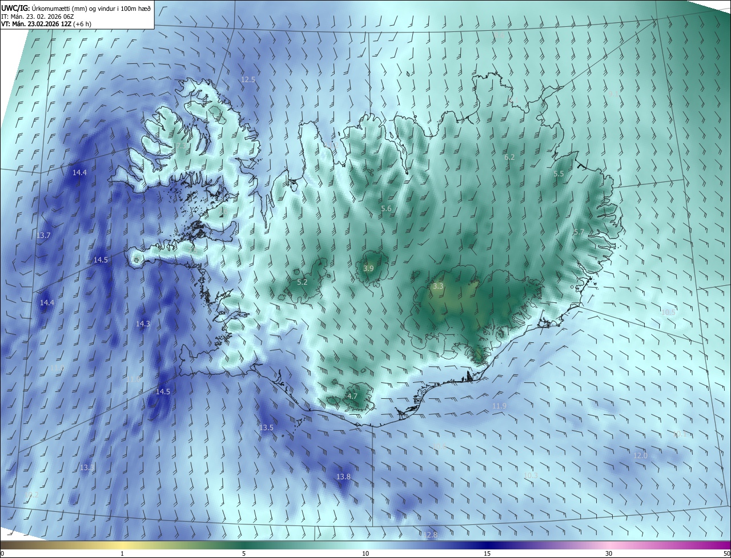Click the 10.3 value label on the map

pyautogui.click(x=531, y=475)
